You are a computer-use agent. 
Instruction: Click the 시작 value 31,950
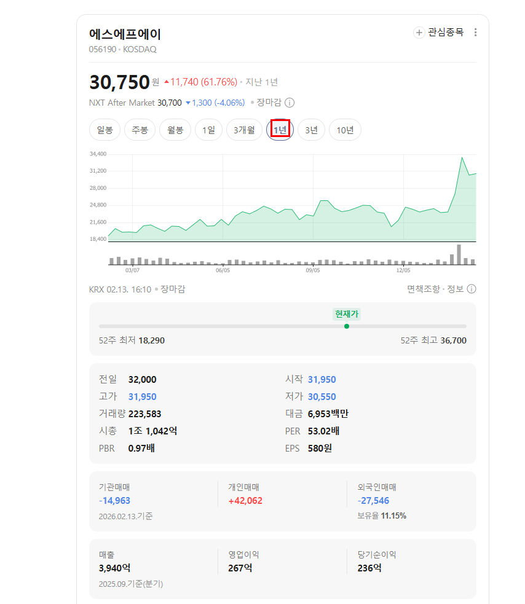322,380
